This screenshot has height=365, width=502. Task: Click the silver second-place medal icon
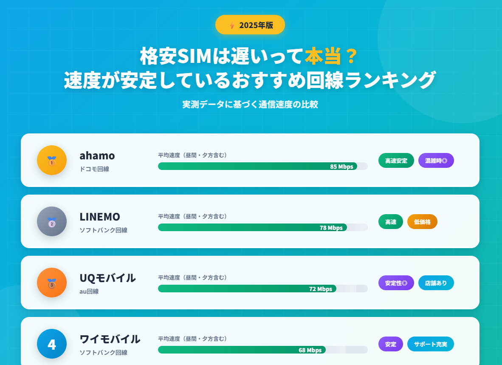[52, 221]
